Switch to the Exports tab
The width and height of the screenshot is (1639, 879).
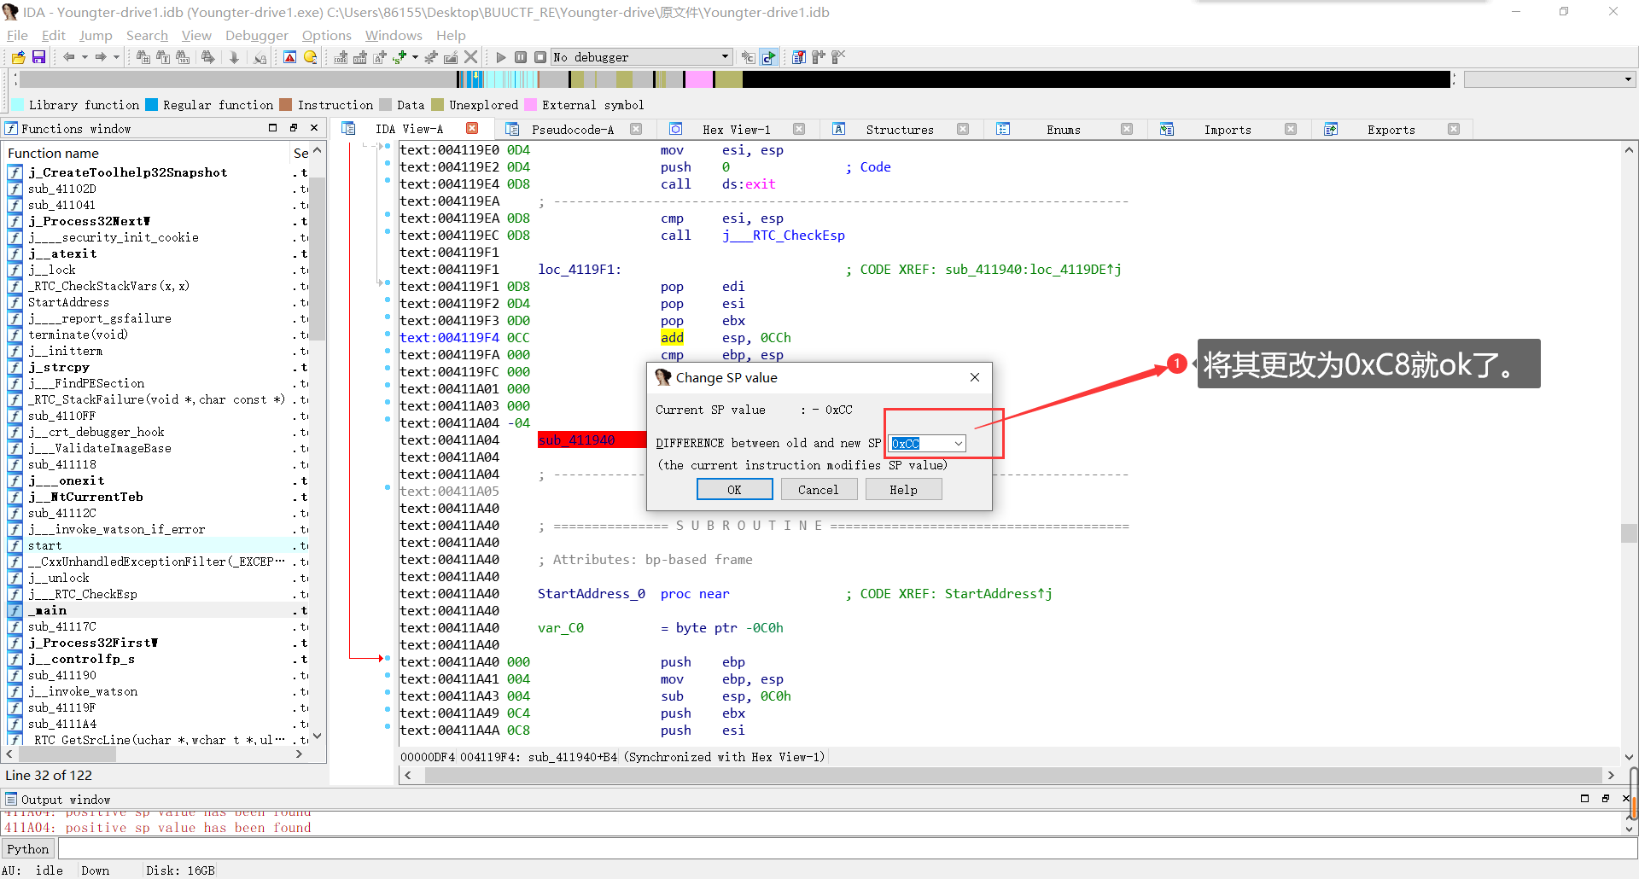coord(1391,130)
